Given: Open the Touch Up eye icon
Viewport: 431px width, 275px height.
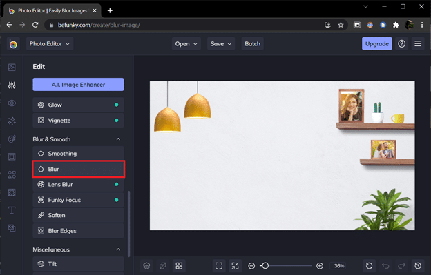Looking at the screenshot, I should click(12, 103).
